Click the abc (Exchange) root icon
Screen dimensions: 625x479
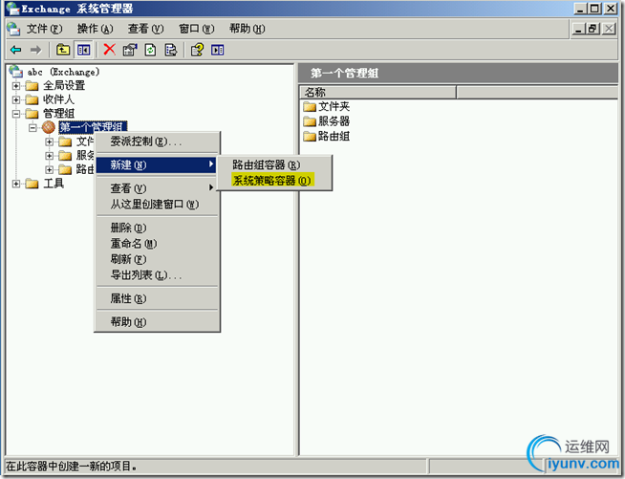coord(16,72)
